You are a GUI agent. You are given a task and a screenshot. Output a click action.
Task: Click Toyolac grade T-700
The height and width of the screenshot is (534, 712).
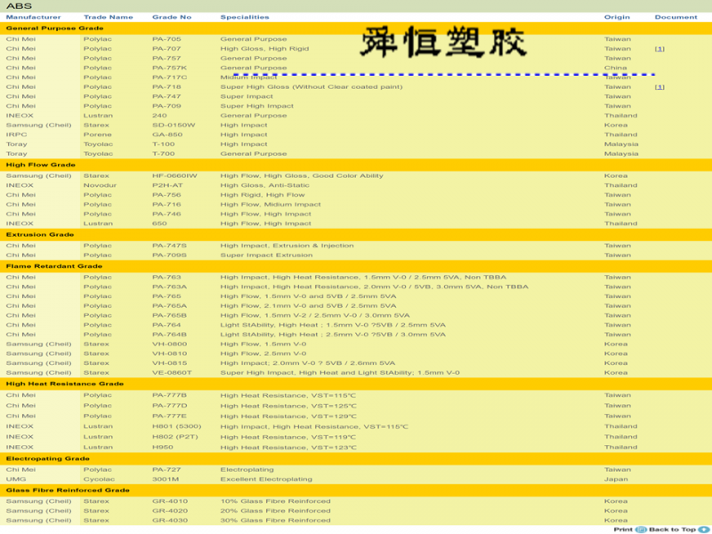click(163, 153)
